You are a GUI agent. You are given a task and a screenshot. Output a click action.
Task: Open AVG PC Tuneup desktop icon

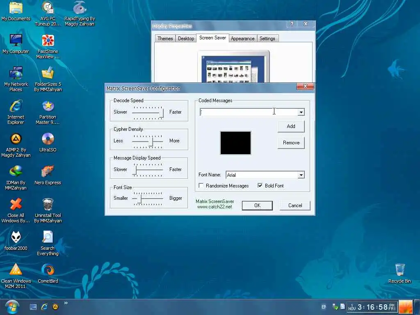pos(48,14)
